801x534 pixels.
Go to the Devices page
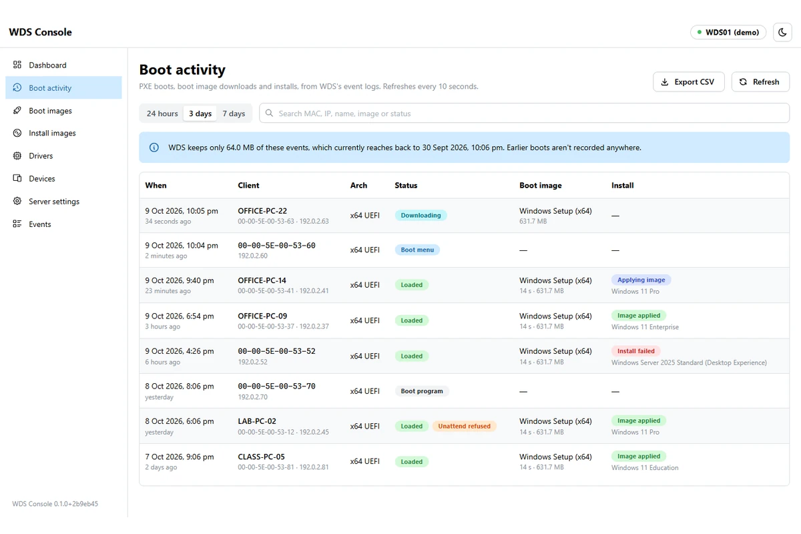64,178
